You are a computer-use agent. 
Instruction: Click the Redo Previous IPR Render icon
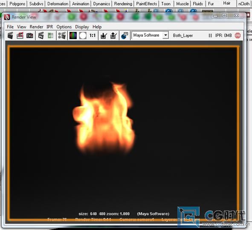pos(41,35)
